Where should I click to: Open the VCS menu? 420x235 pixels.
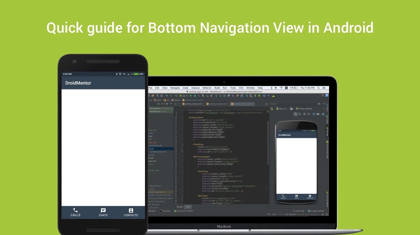pos(241,88)
